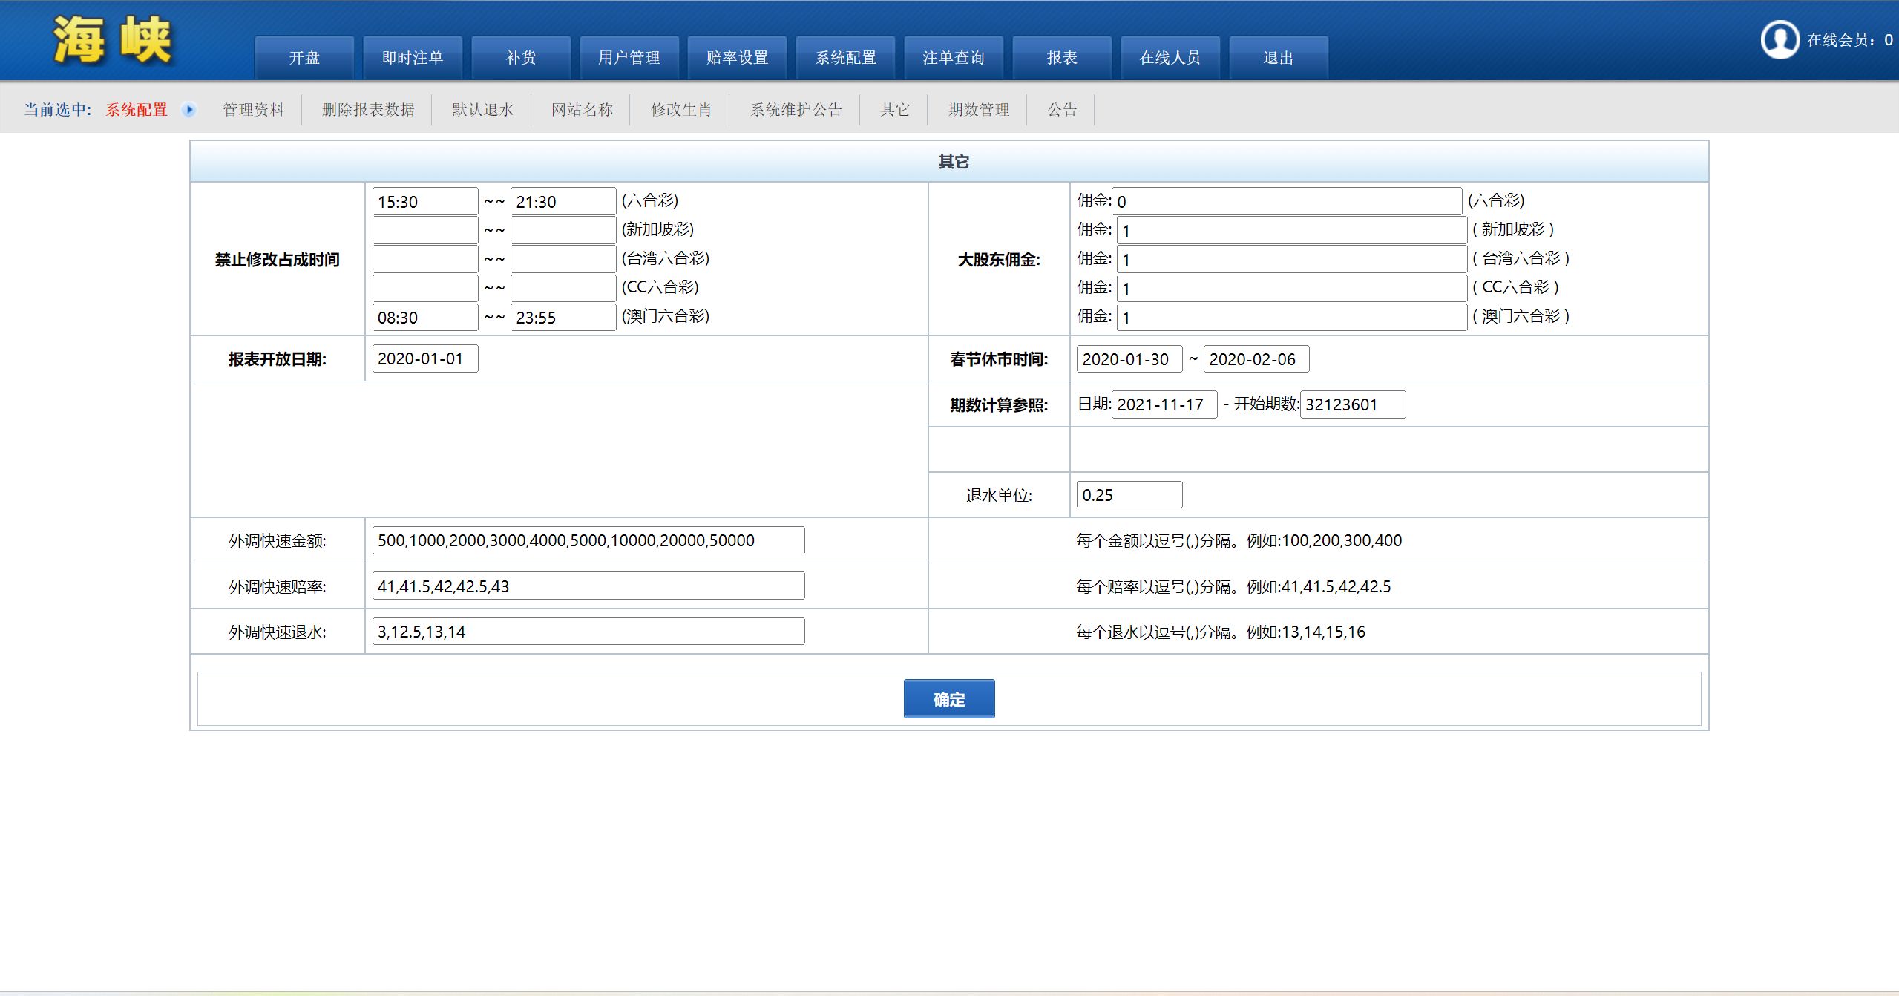Viewport: 1899px width, 996px height.
Task: Go to the 期数管理 submenu link
Action: point(979,110)
